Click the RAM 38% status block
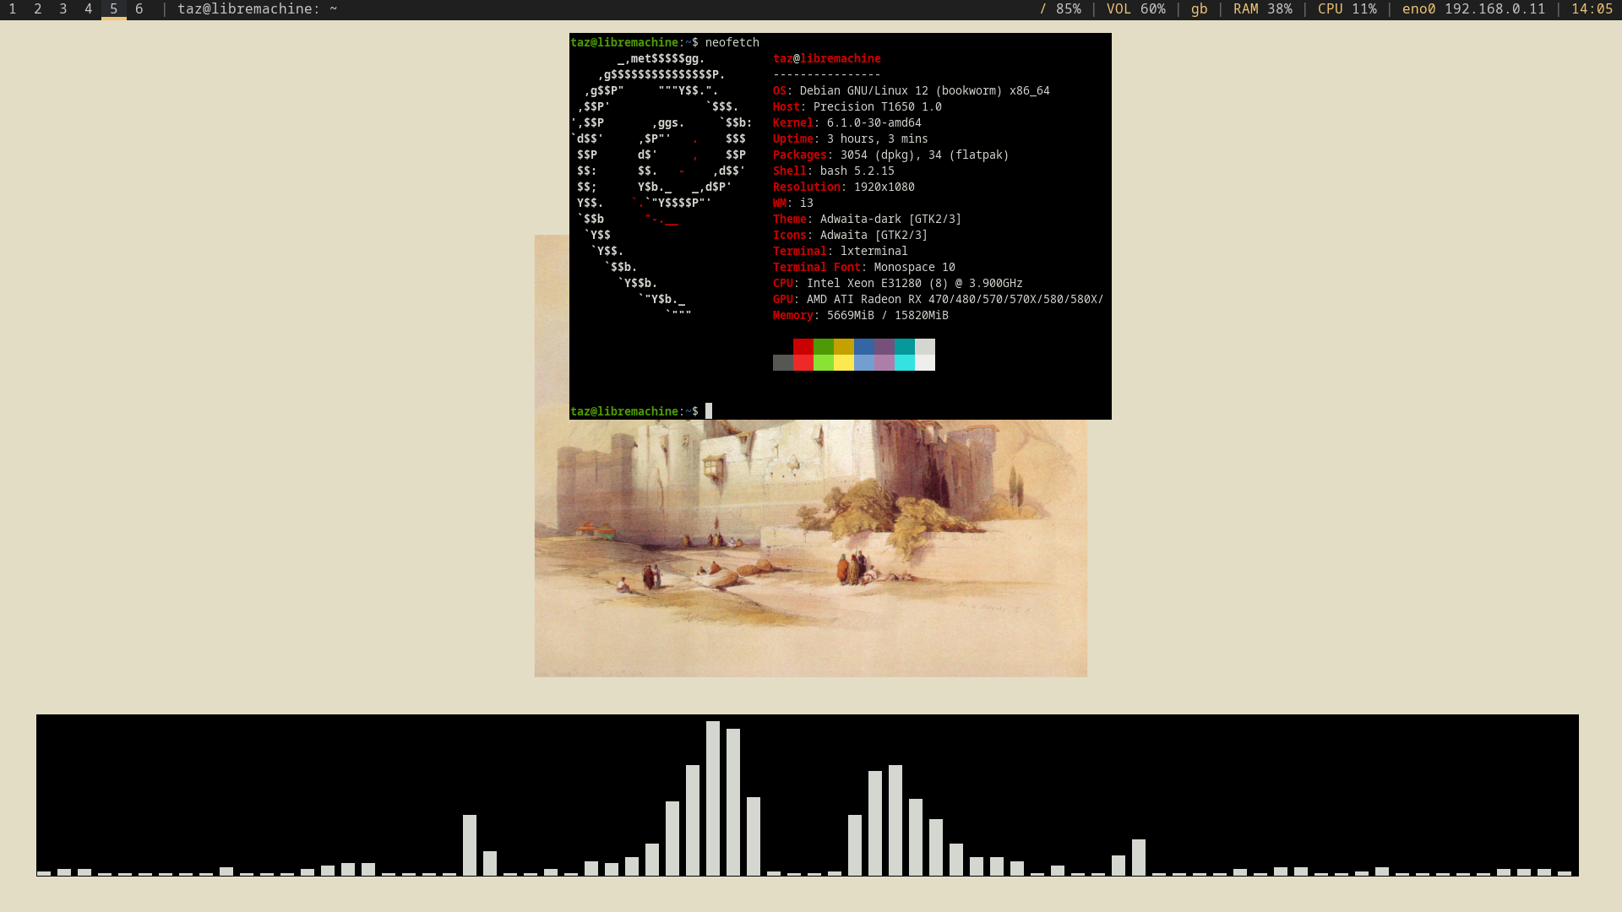The width and height of the screenshot is (1622, 912). coord(1262,9)
